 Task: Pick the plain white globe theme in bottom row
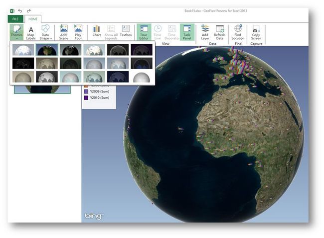pos(142,77)
